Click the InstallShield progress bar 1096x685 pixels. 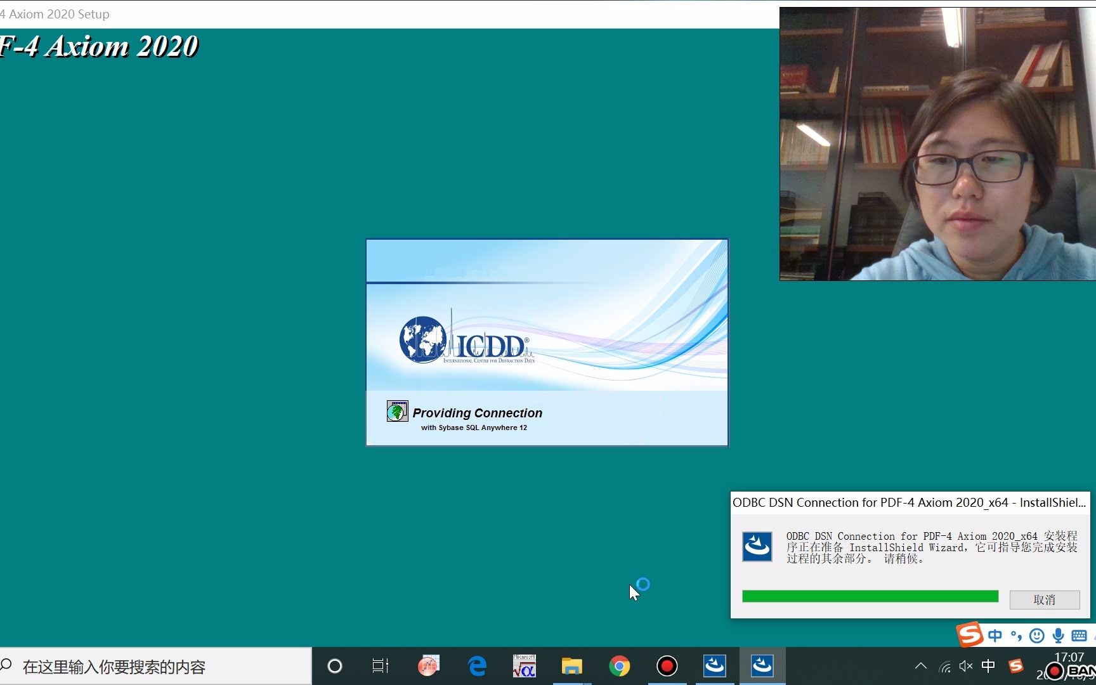870,596
